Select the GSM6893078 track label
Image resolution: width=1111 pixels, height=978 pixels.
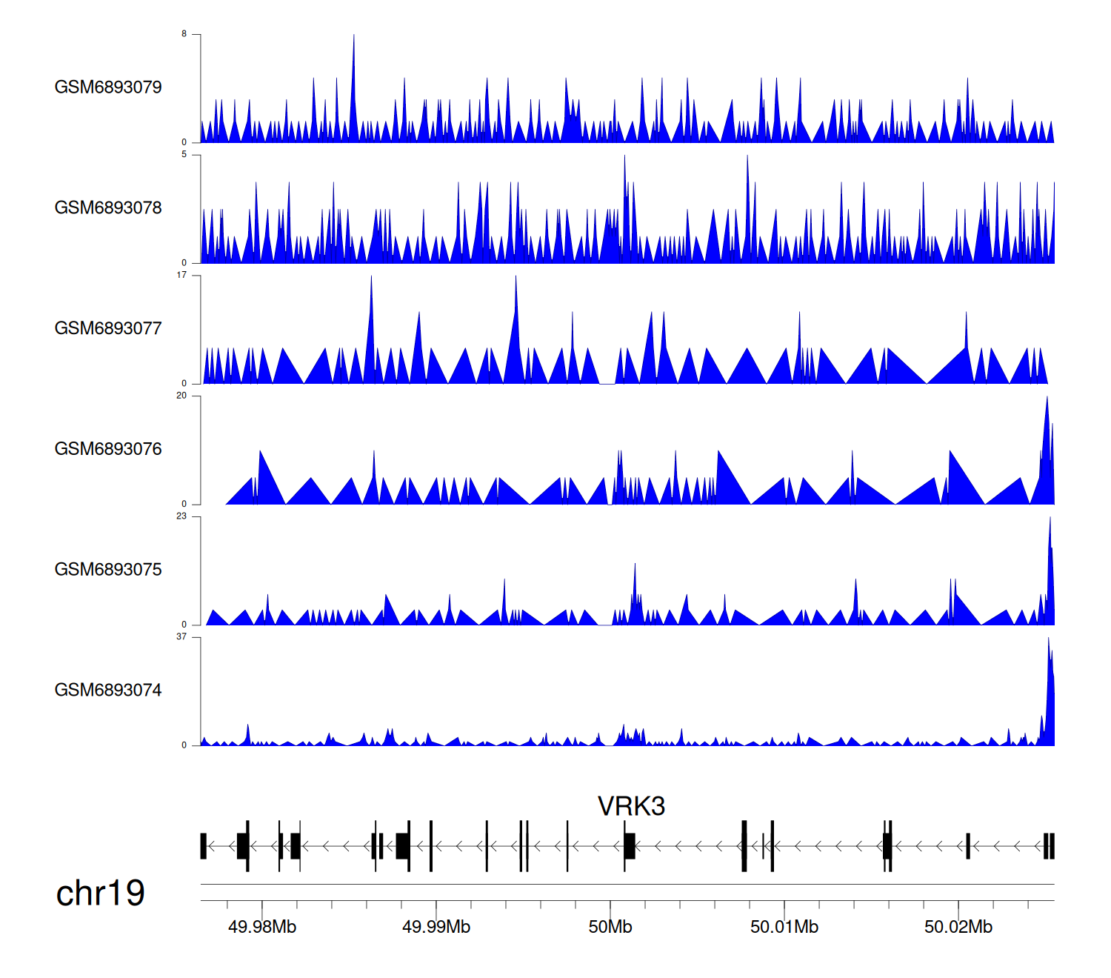(108, 208)
